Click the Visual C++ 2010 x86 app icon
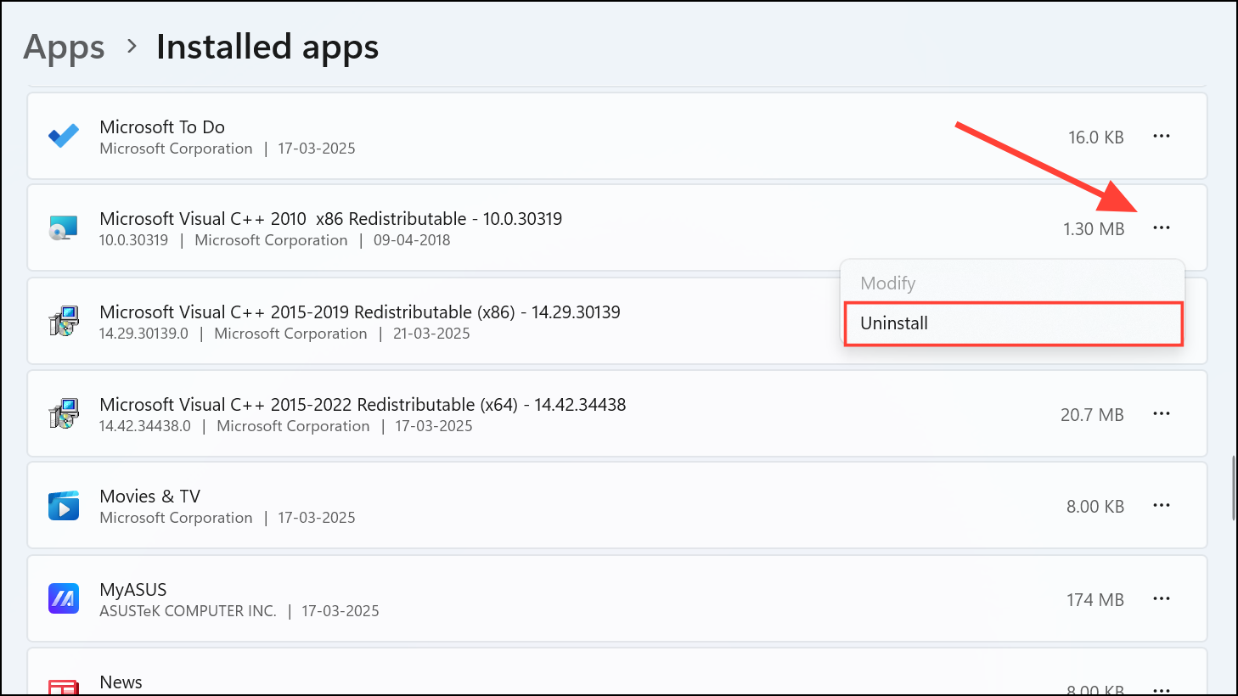1238x696 pixels. 64,227
